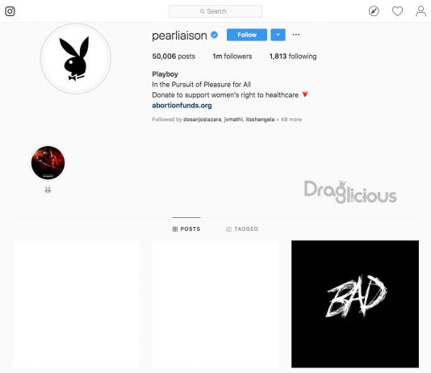Click the blue verified badge

[215, 35]
